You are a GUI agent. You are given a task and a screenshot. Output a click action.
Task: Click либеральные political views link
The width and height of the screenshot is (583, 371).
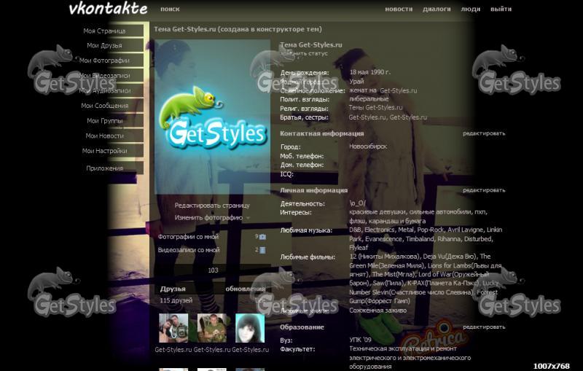click(x=369, y=99)
